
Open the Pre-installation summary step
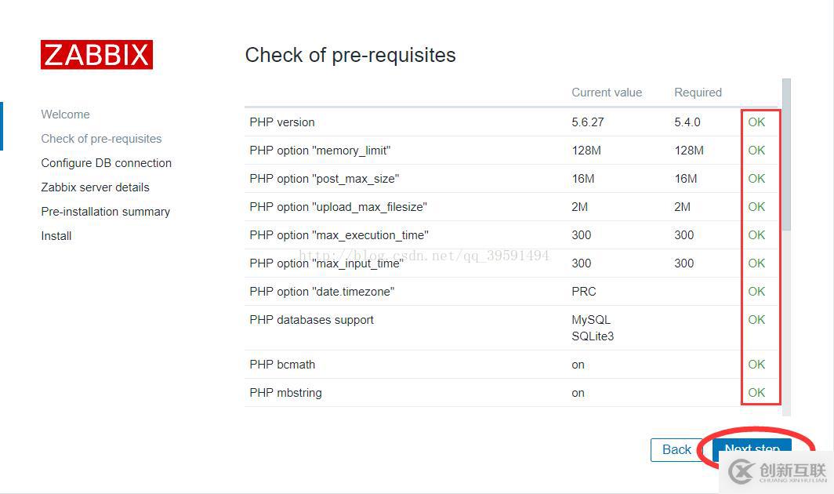(105, 211)
